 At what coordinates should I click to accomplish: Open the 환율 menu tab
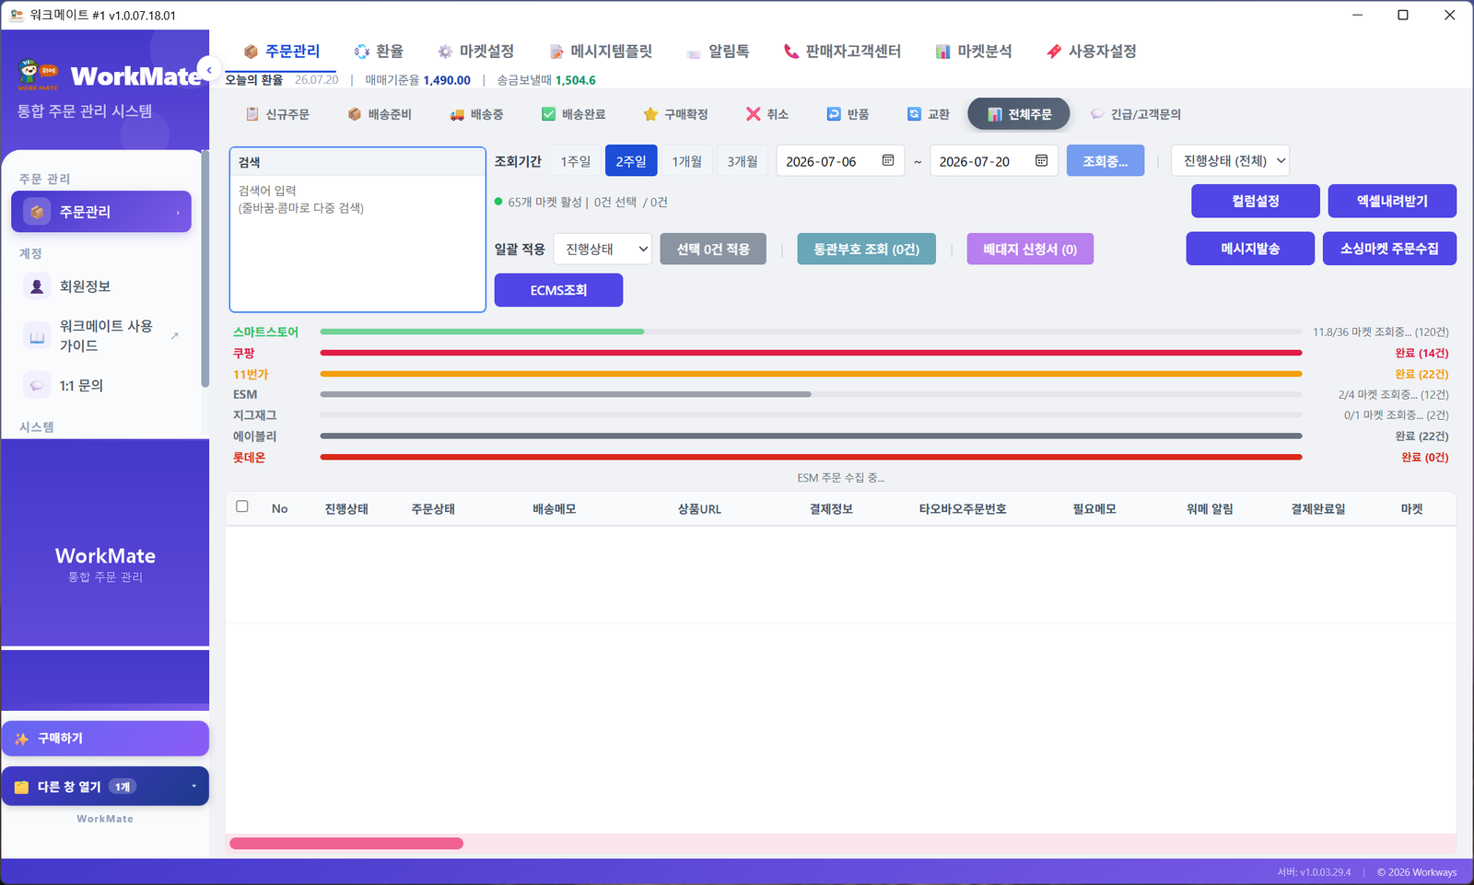point(379,52)
